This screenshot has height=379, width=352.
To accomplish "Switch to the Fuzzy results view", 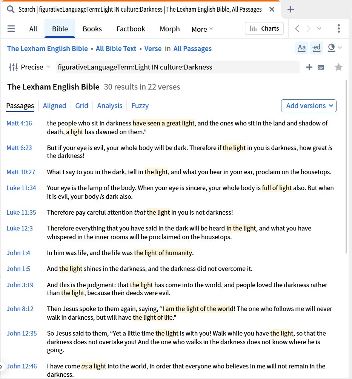I will [x=140, y=106].
